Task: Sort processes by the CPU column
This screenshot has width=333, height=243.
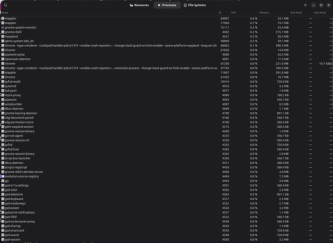Action: 233,12
